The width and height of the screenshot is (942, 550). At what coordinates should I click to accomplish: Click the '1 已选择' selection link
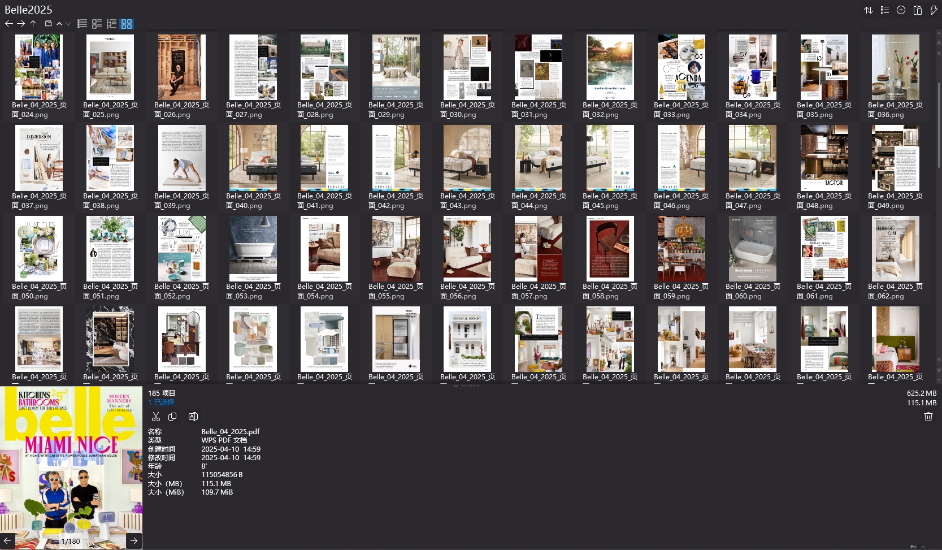[x=161, y=402]
